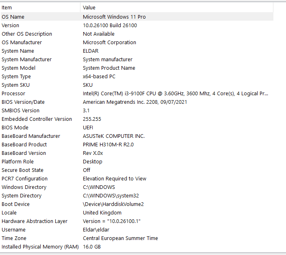Select the System SKU row label
The width and height of the screenshot is (286, 255).
[16, 85]
